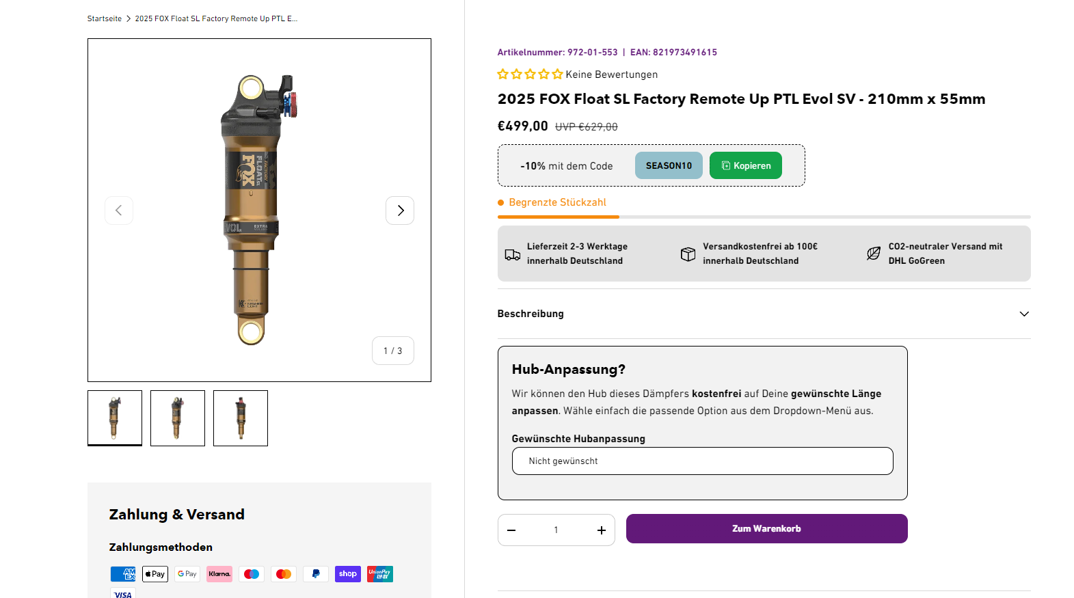Click the Apple Pay icon
The image size is (1074, 598).
click(155, 574)
